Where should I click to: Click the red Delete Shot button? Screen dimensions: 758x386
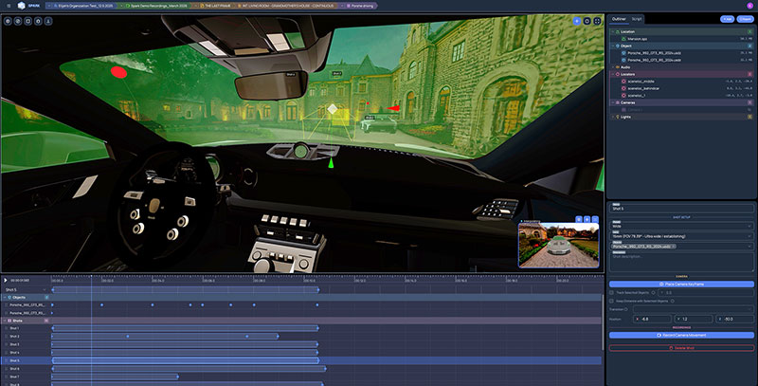tap(681, 348)
